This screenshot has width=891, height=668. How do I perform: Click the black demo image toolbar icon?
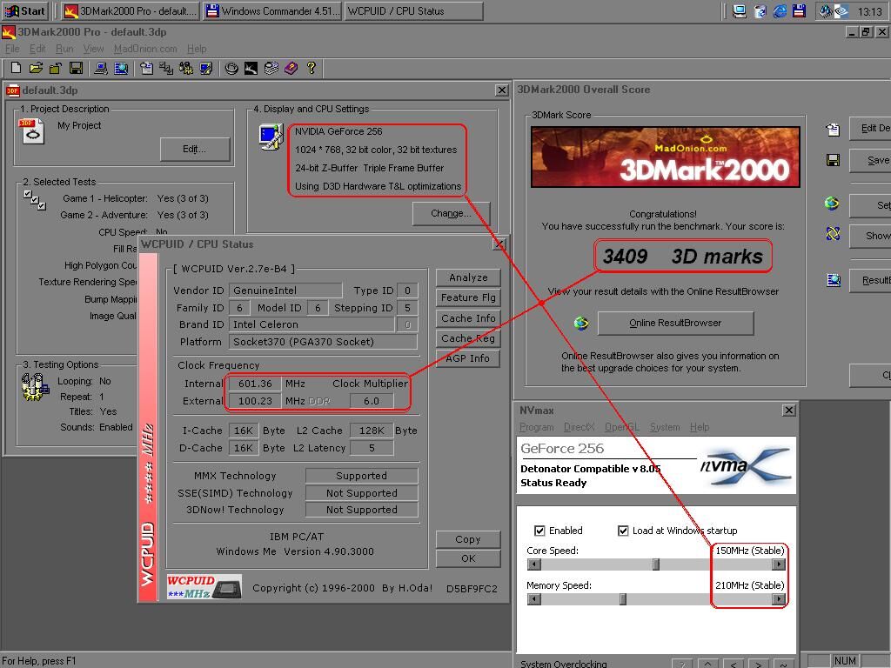pyautogui.click(x=251, y=68)
